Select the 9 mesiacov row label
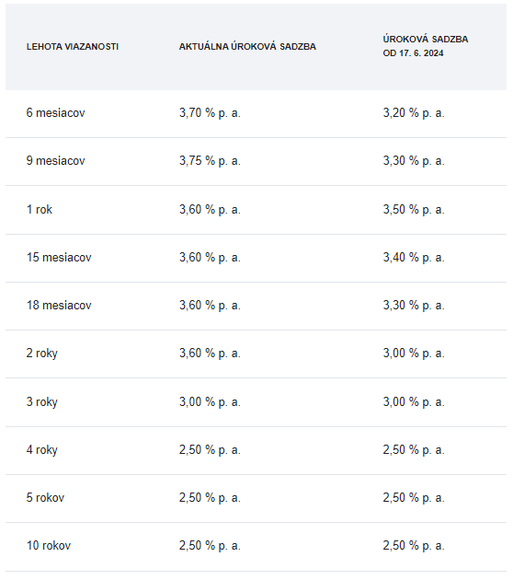 [56, 161]
